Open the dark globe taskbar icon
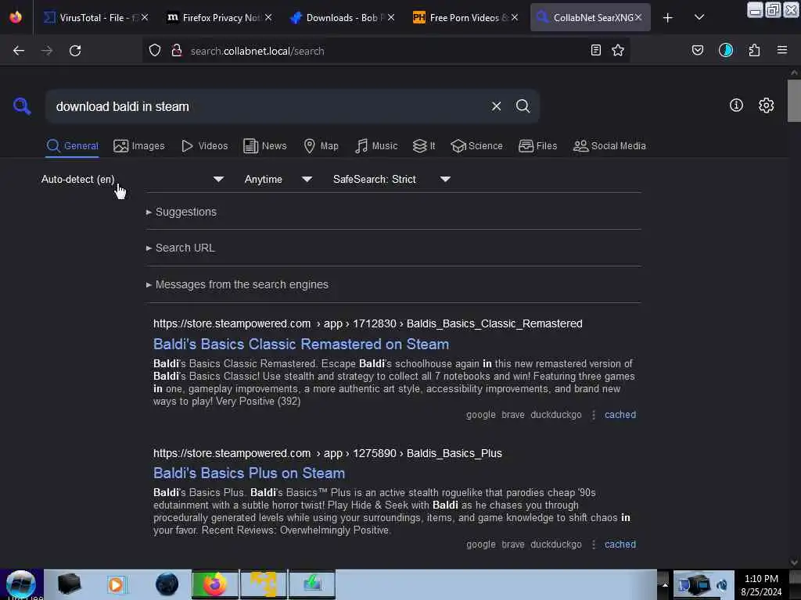The width and height of the screenshot is (801, 600). coord(167,584)
